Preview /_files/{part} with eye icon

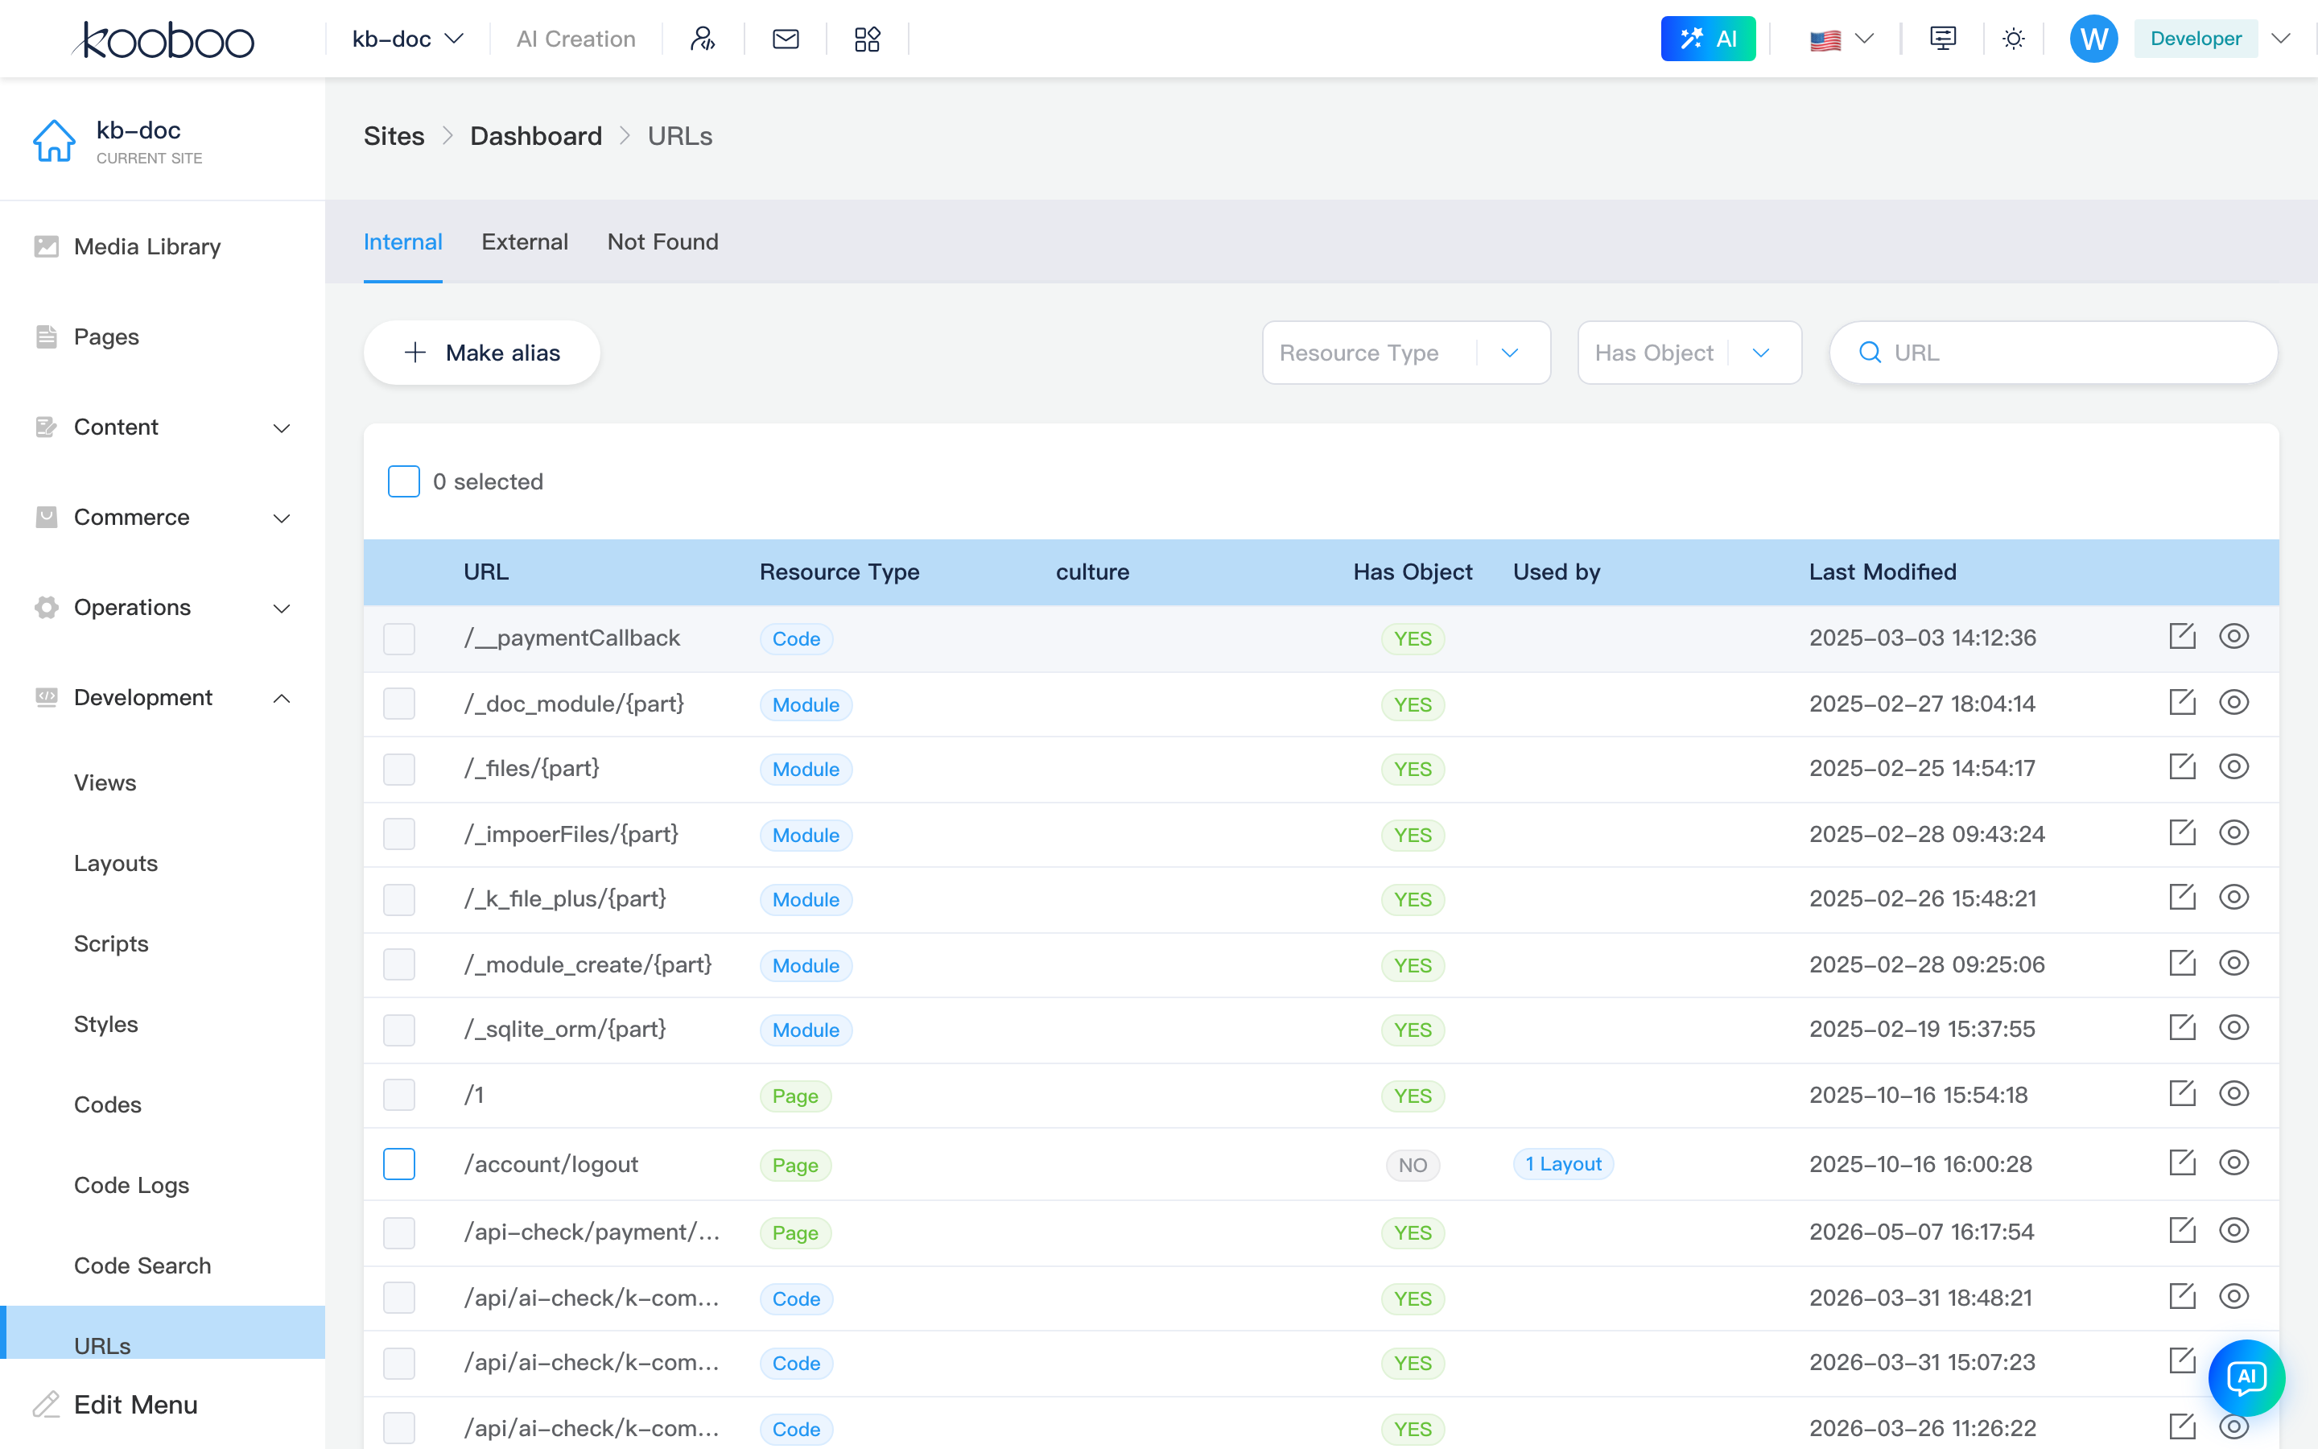coord(2233,766)
